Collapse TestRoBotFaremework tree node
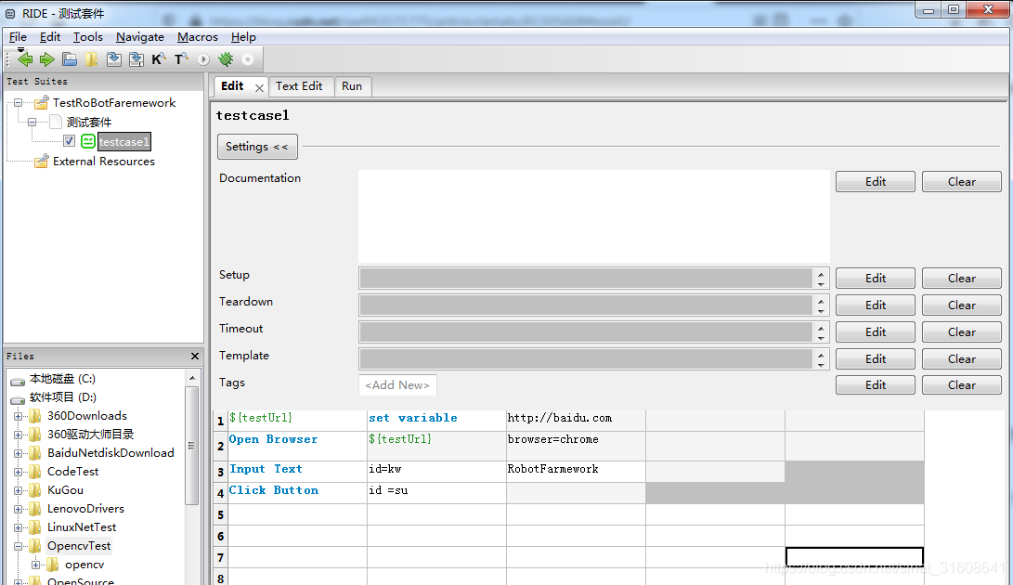1013x585 pixels. coord(18,102)
